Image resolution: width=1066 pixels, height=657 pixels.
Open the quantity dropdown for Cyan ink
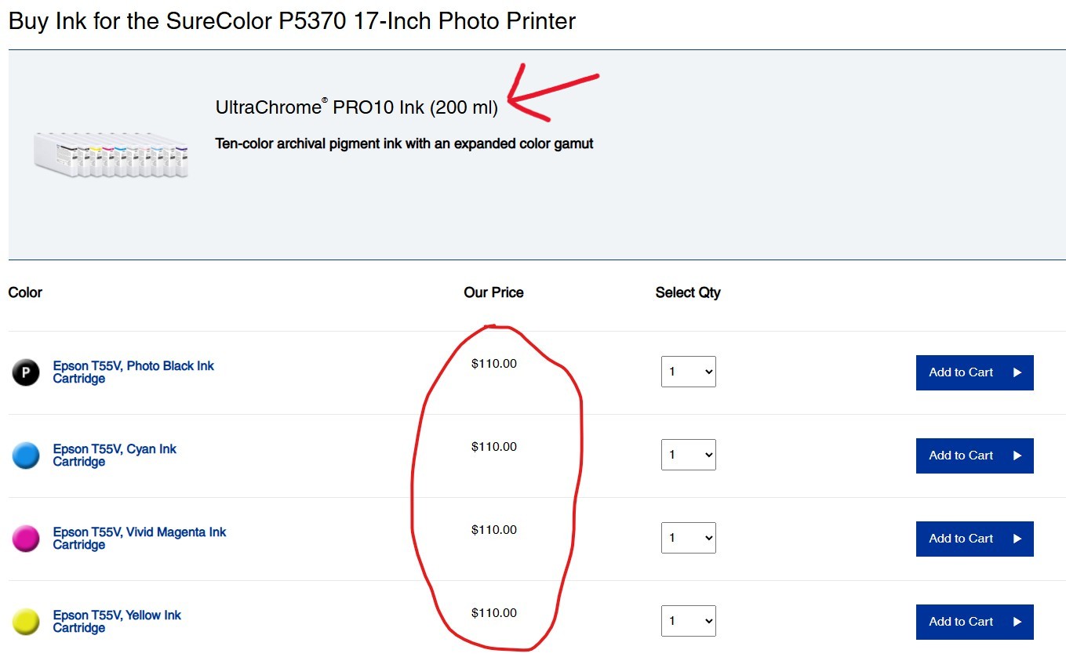coord(688,455)
